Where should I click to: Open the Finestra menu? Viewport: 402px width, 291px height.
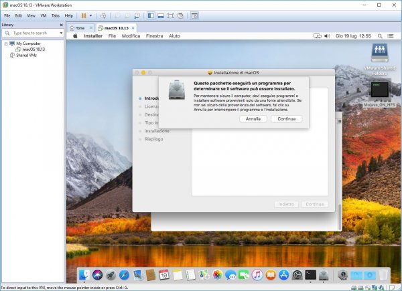click(154, 36)
